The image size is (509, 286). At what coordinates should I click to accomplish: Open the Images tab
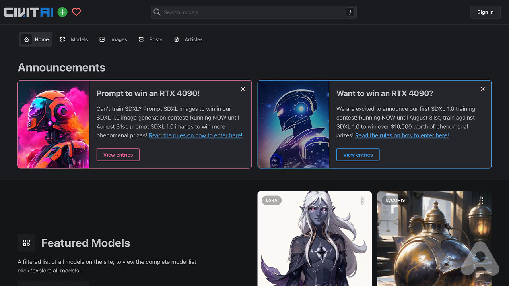(x=114, y=39)
